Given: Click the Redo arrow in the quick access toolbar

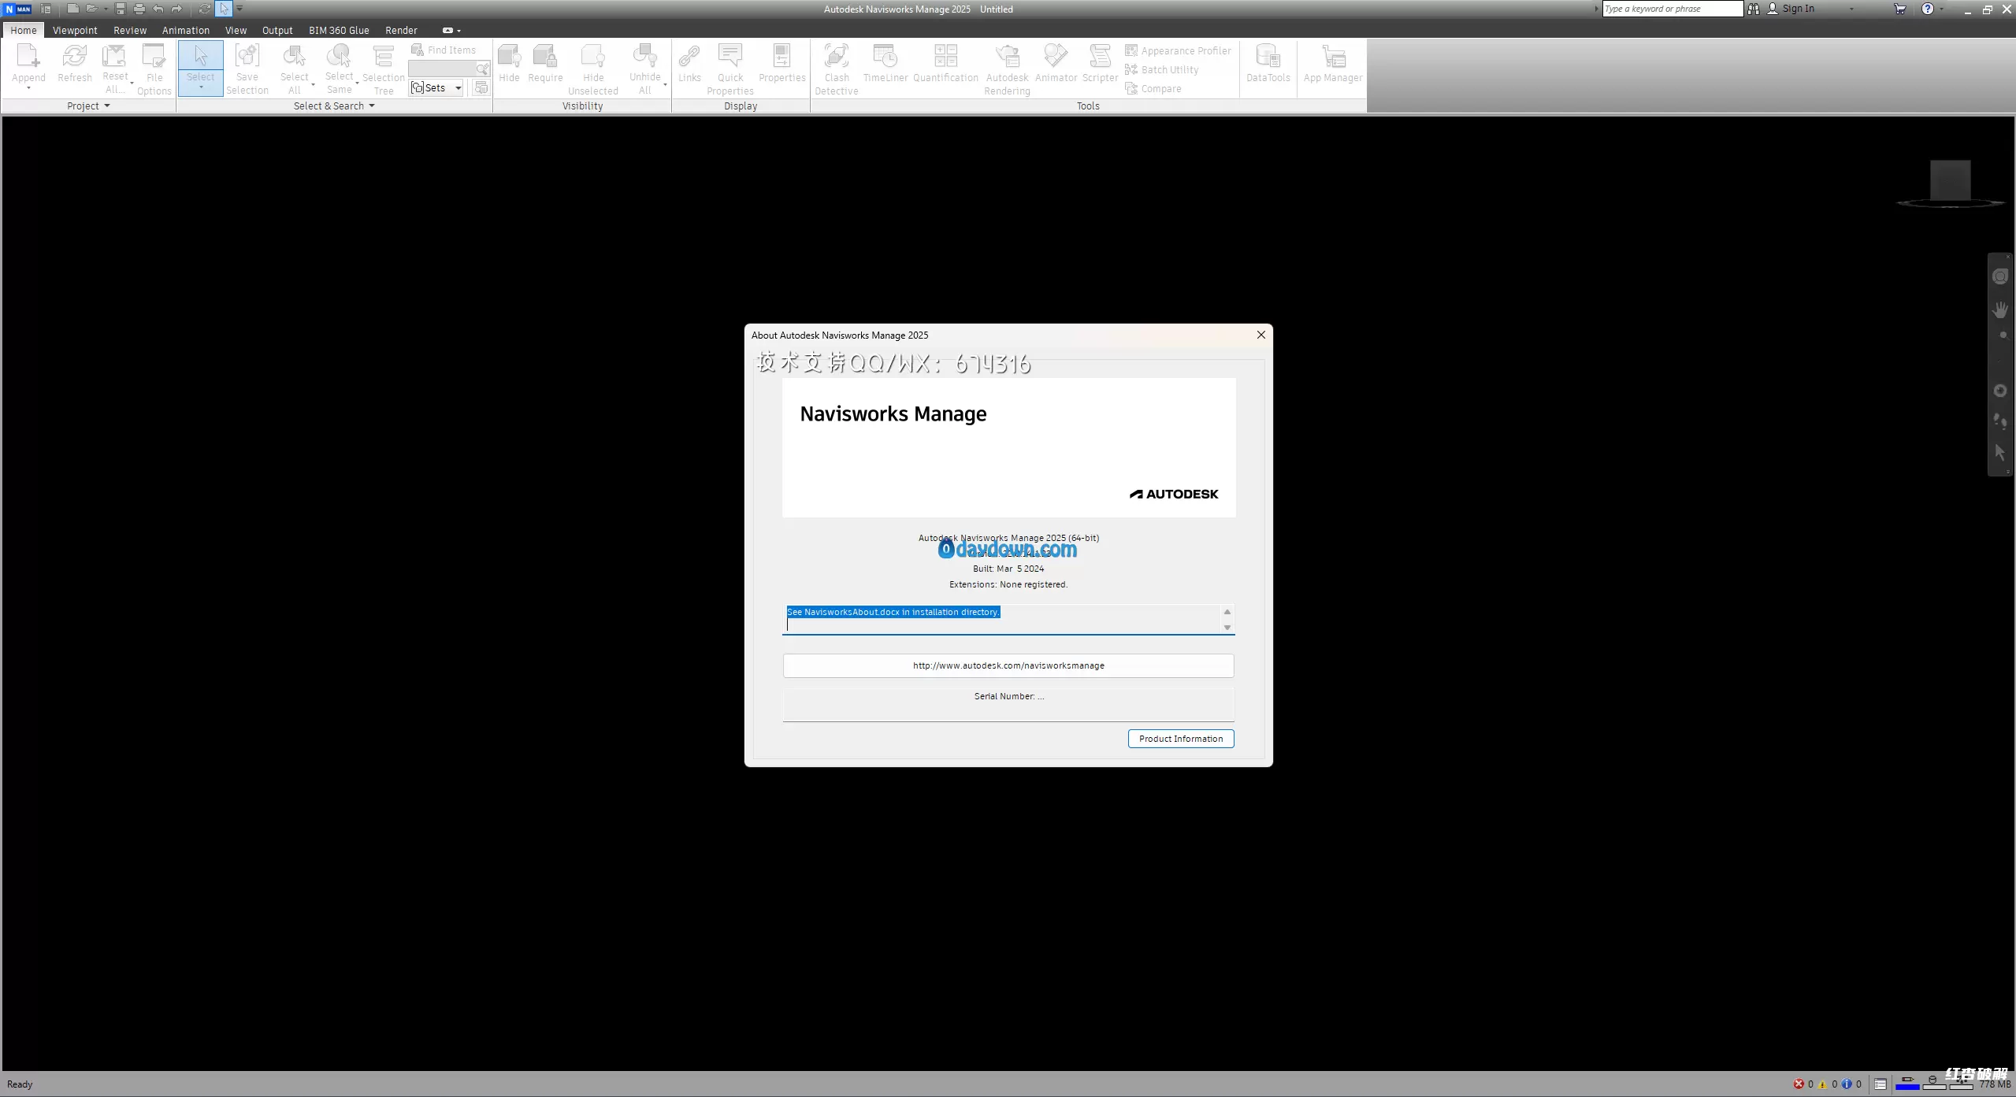Looking at the screenshot, I should (x=177, y=9).
